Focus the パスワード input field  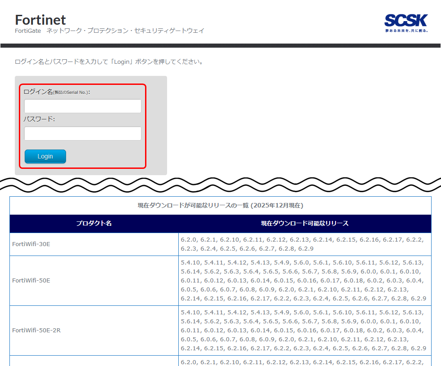pos(83,133)
